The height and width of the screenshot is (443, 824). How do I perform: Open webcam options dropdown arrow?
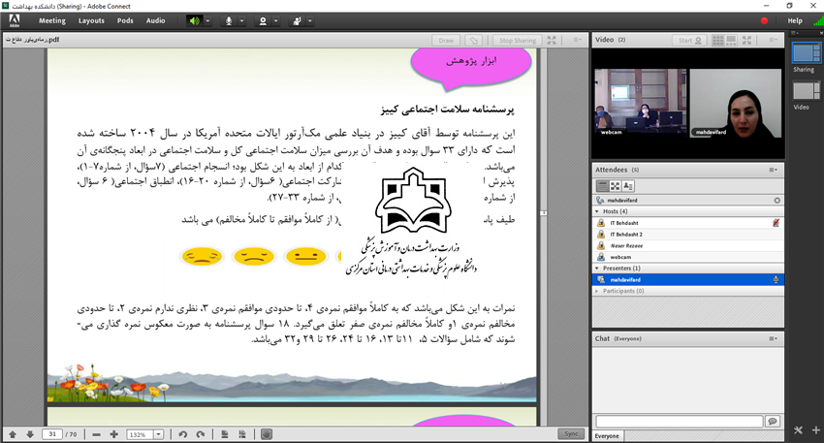[276, 21]
